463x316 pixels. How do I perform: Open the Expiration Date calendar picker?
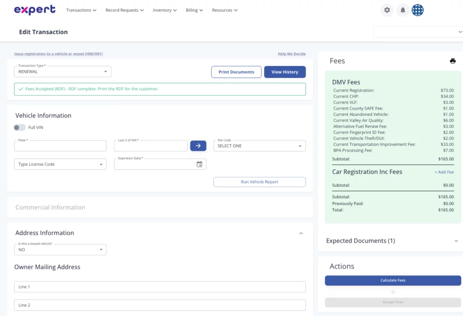[x=199, y=164]
